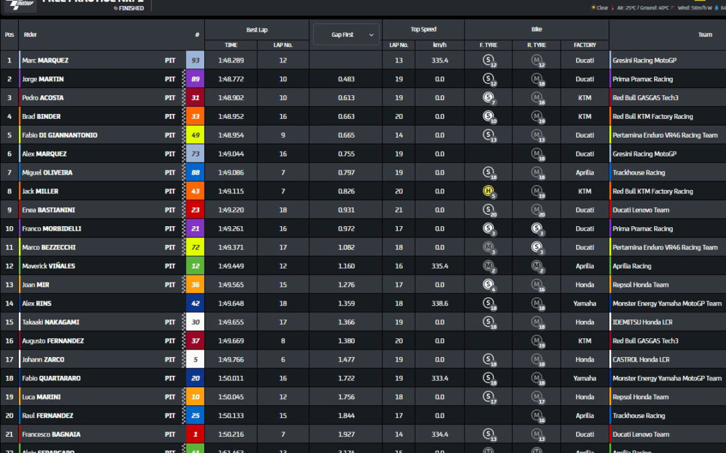Click the Clear weather sun icon
Viewport: 726px width, 453px height.
(x=593, y=8)
